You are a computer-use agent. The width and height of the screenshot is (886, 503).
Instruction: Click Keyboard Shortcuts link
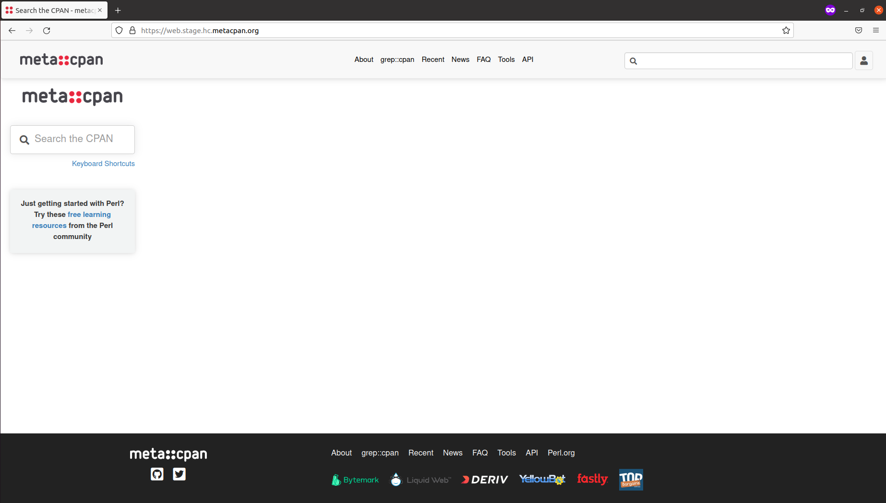103,164
